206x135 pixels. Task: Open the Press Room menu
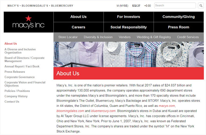179,27
